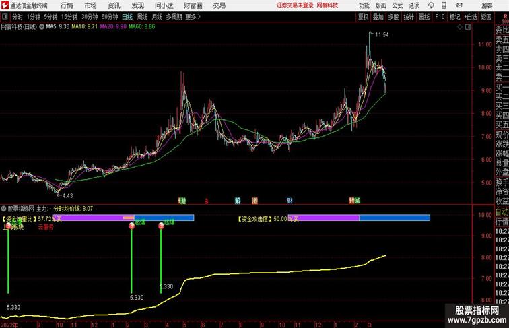
Task: Open the F10 company info
Action: [440, 17]
